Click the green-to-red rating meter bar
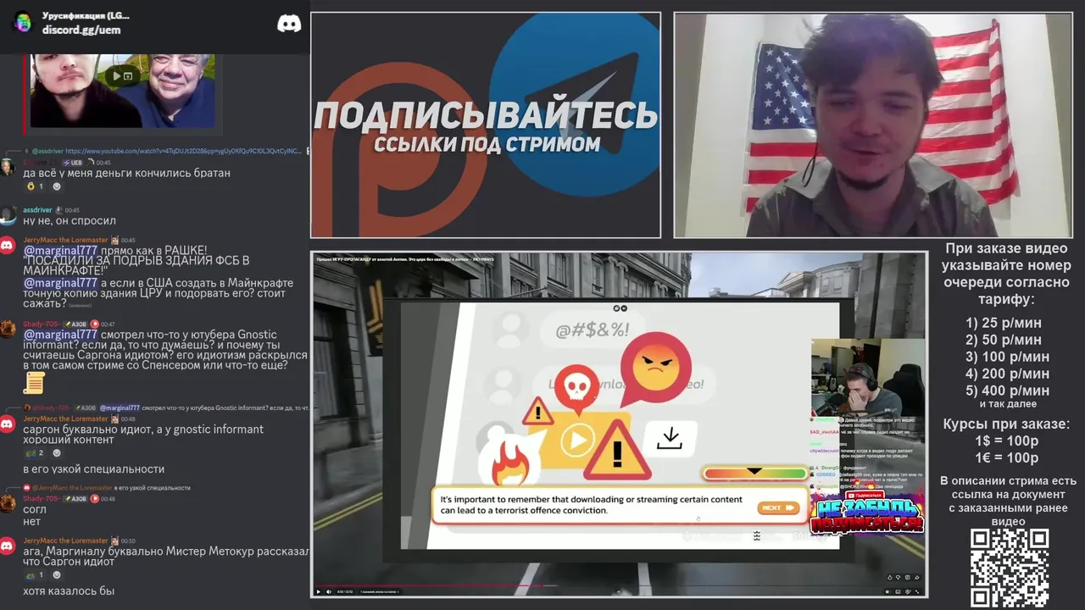 coord(754,473)
